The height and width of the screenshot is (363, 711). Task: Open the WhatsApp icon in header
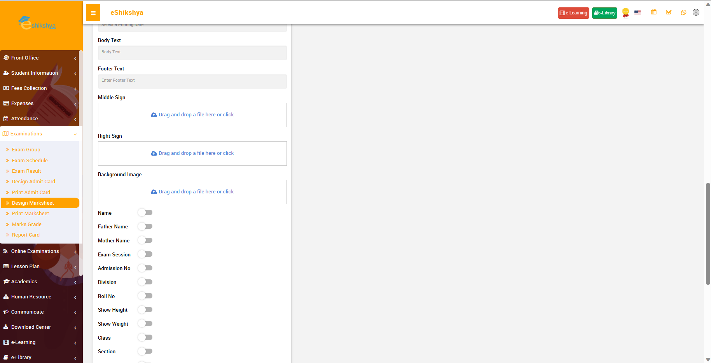coord(683,12)
